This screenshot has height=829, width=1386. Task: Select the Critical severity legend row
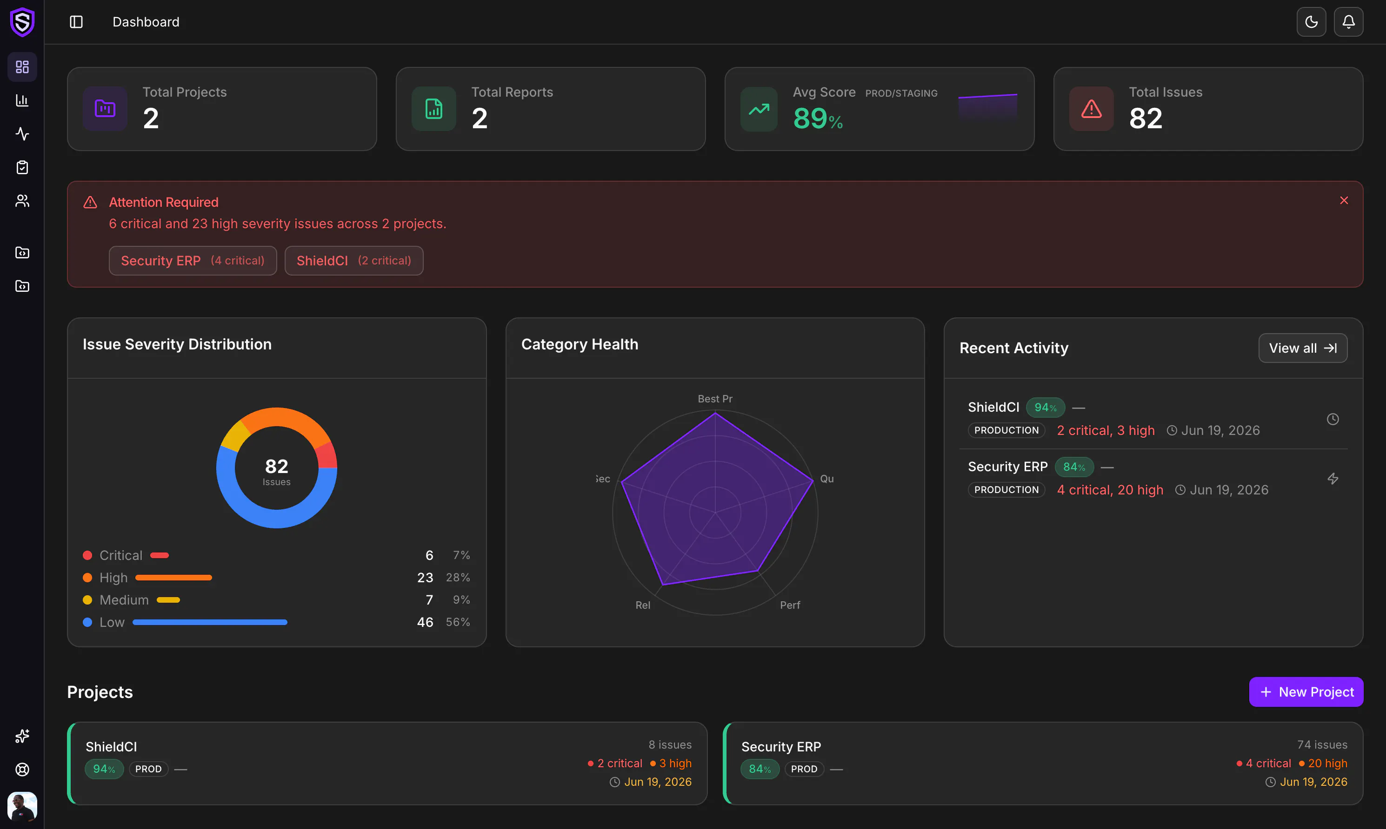(x=277, y=555)
